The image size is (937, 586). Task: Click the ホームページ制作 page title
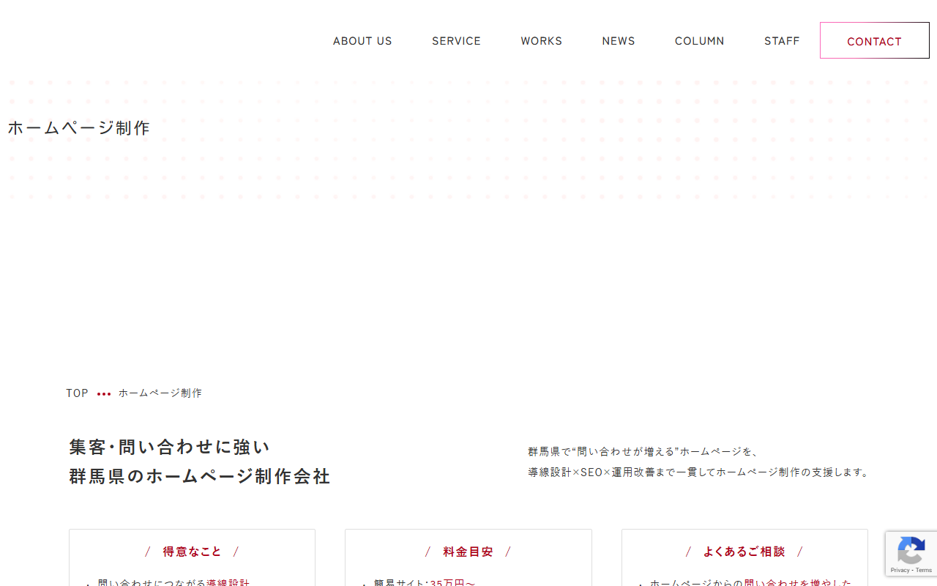[79, 128]
